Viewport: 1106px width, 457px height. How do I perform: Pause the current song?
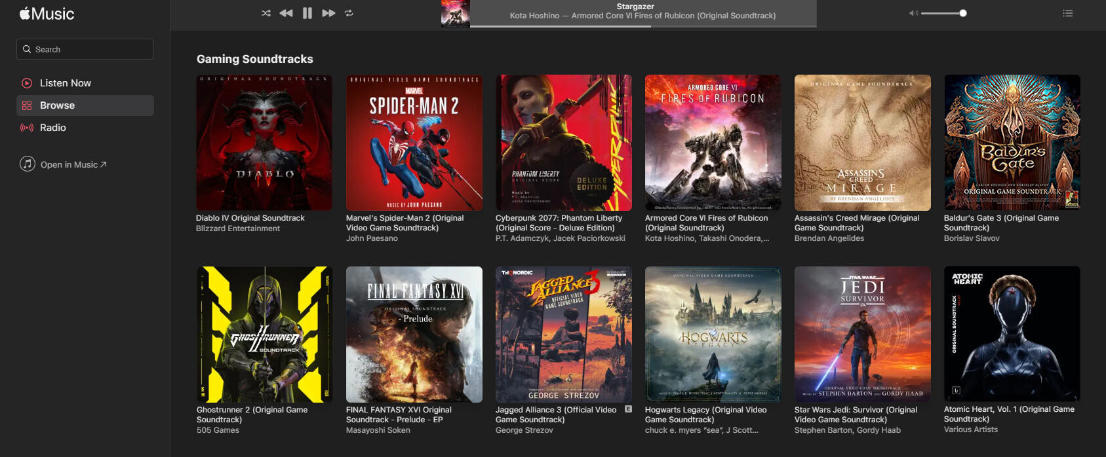307,13
